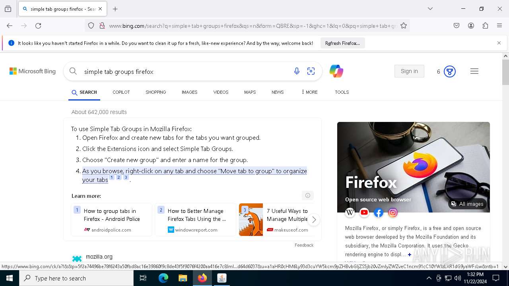Open How to group tabs Android Police card
This screenshot has width=509, height=286.
(112, 220)
